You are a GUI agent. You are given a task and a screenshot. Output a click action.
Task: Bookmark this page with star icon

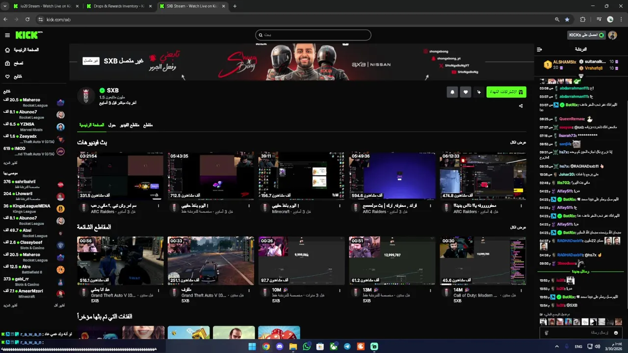click(x=567, y=20)
